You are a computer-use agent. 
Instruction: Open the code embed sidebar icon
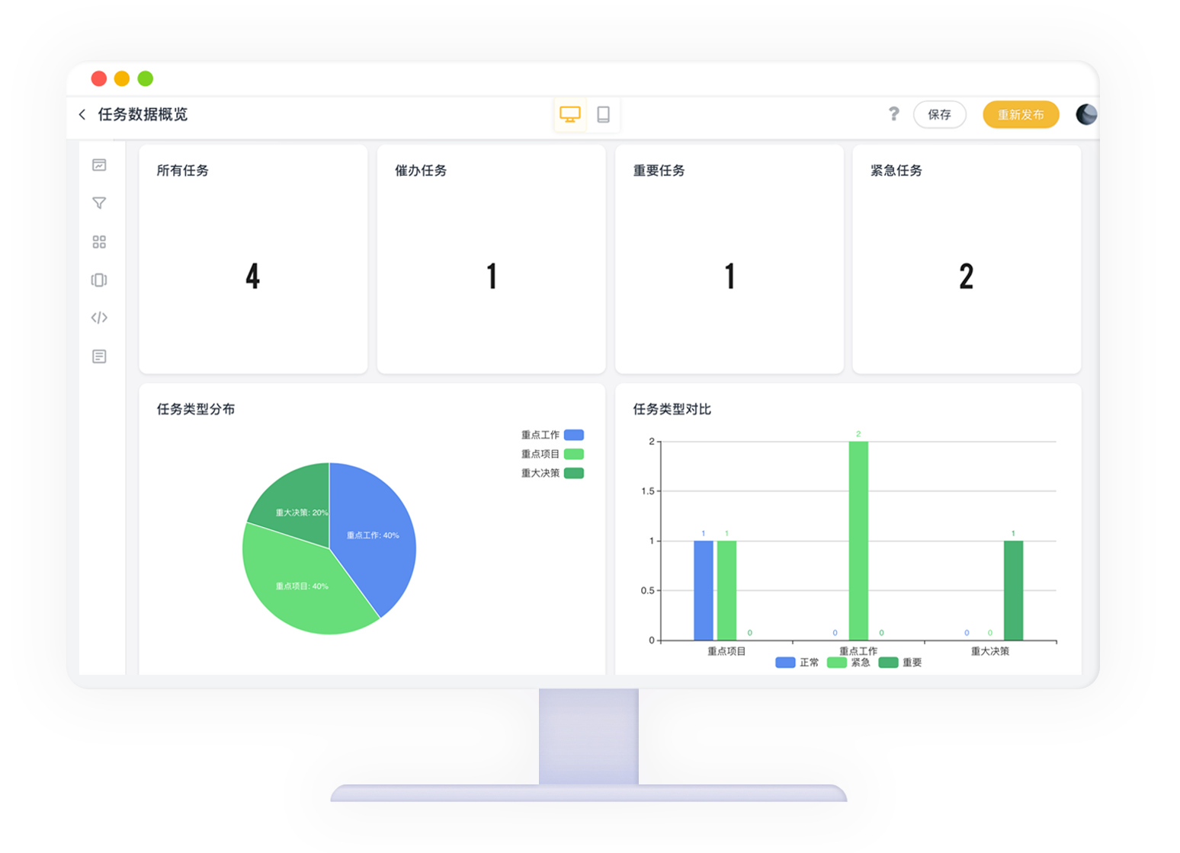(99, 318)
